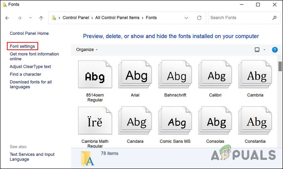Click Control Panel in the address breadcrumb
The width and height of the screenshot is (283, 169).
point(76,18)
